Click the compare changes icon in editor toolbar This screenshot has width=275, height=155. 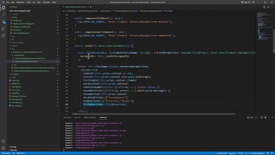tap(264, 7)
